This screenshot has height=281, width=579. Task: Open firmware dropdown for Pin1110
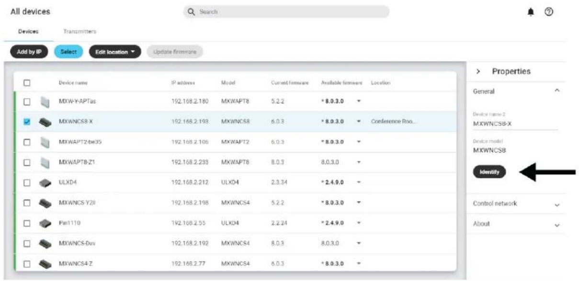click(359, 223)
